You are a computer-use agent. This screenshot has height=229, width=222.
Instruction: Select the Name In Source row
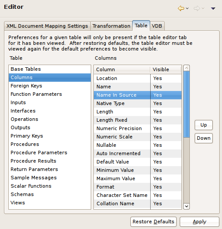(x=138, y=95)
